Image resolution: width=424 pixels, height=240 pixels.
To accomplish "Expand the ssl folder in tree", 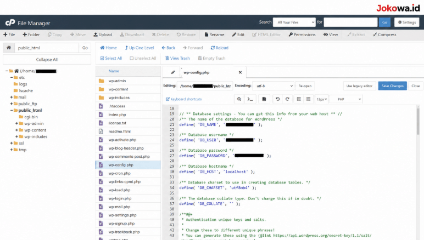I will coord(12,143).
